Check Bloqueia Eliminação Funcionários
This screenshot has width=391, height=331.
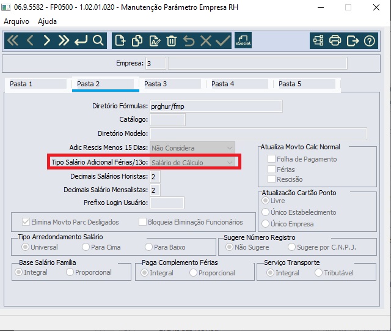pos(142,222)
